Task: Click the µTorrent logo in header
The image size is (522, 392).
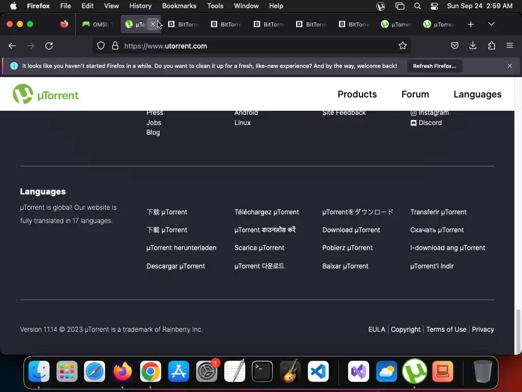Action: pyautogui.click(x=45, y=94)
